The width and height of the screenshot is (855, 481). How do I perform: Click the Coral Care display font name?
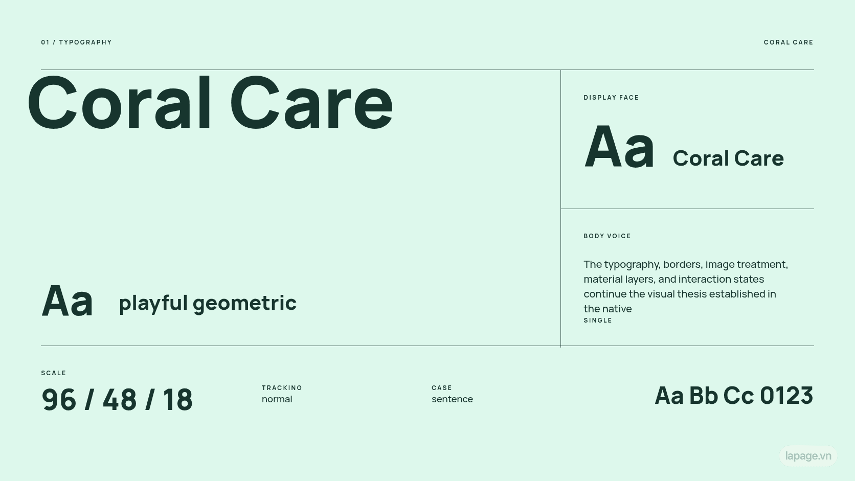728,158
